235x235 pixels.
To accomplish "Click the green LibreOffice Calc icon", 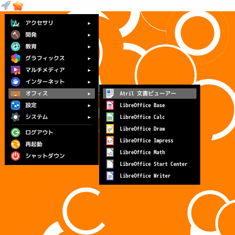I will tap(110, 117).
